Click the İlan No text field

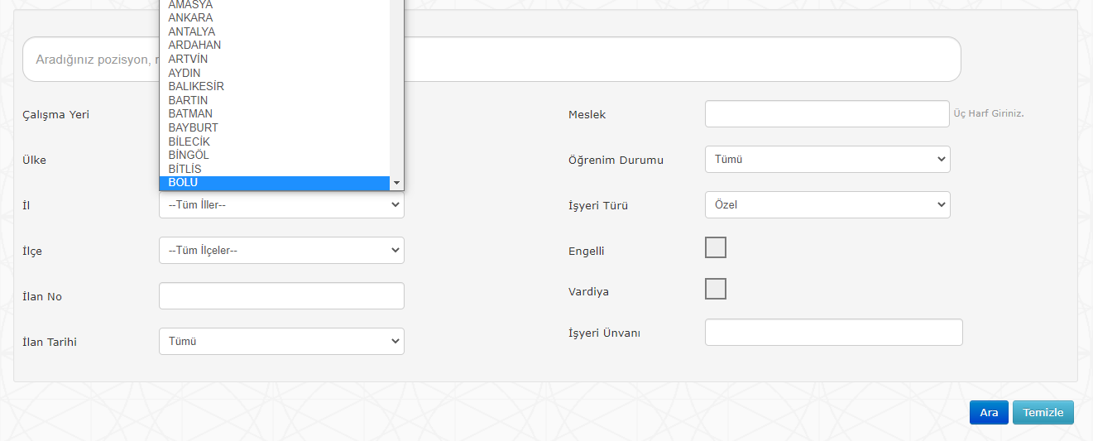(x=281, y=295)
